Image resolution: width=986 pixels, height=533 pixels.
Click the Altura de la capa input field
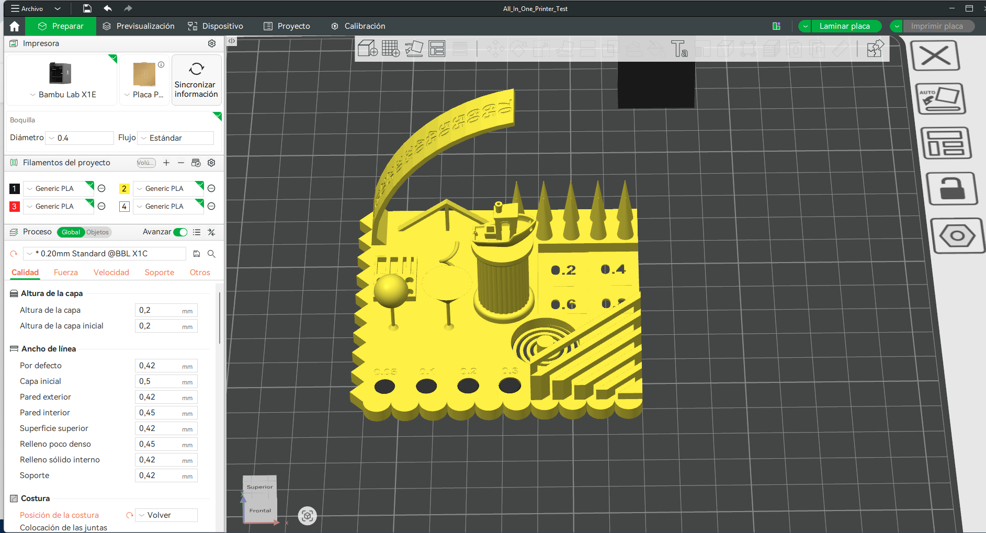166,310
